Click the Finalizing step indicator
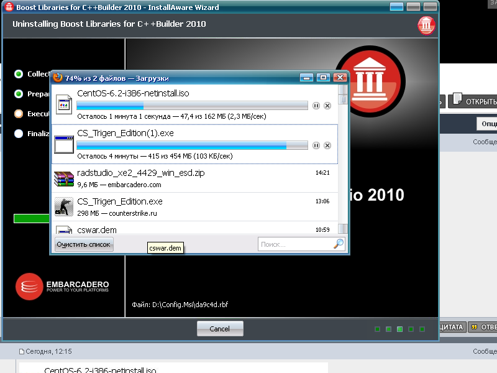 19,134
